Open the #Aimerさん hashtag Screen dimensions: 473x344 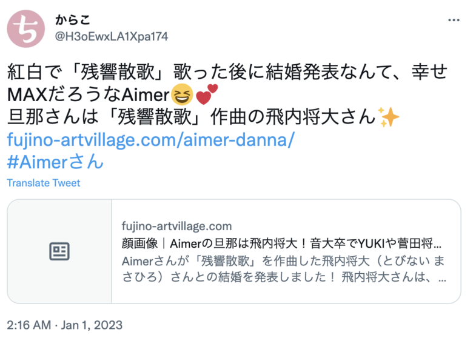click(x=55, y=162)
